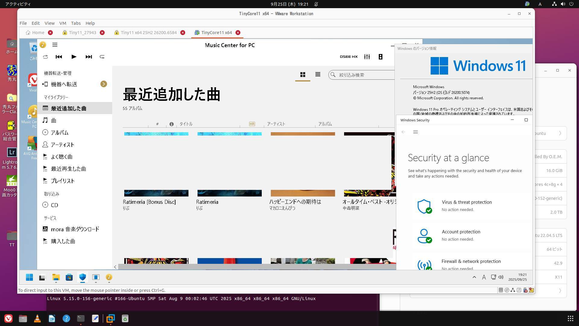Expand the 機器へ転送 arrow button

click(x=103, y=84)
